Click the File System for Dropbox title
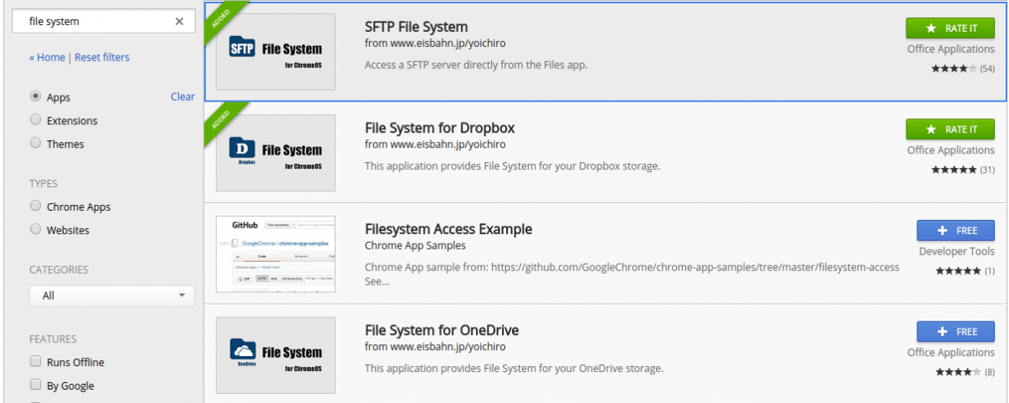Viewport: 1009px width, 403px height. click(440, 128)
